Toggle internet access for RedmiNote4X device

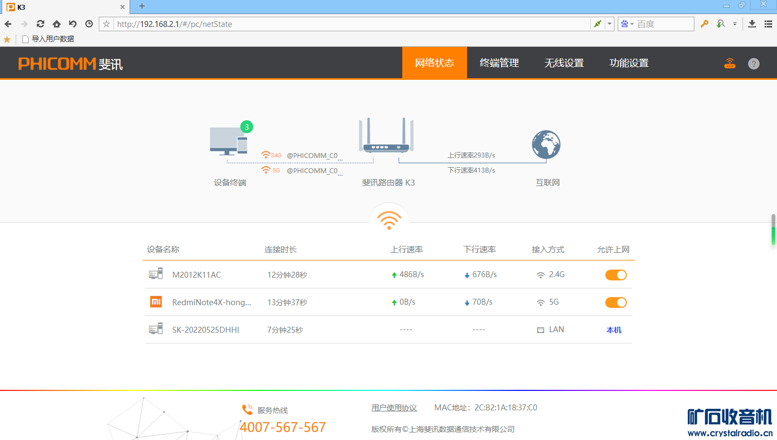coord(616,302)
